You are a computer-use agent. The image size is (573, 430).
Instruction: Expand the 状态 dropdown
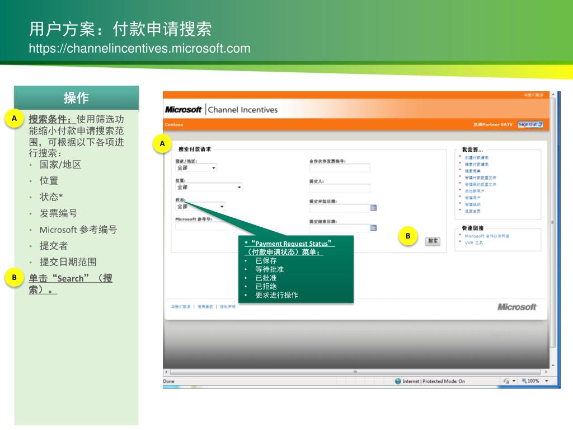tap(200, 207)
